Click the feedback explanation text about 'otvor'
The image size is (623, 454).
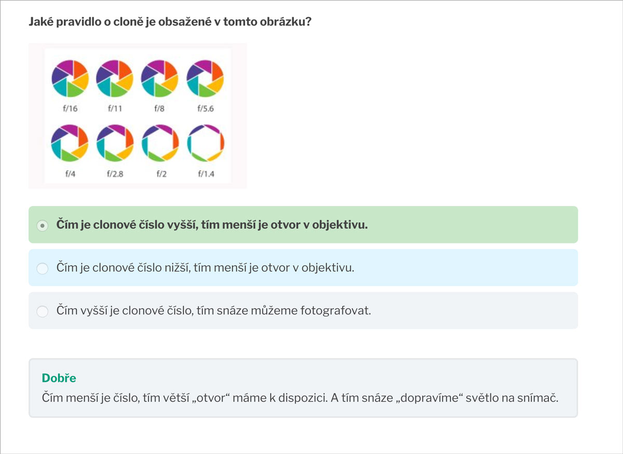300,398
